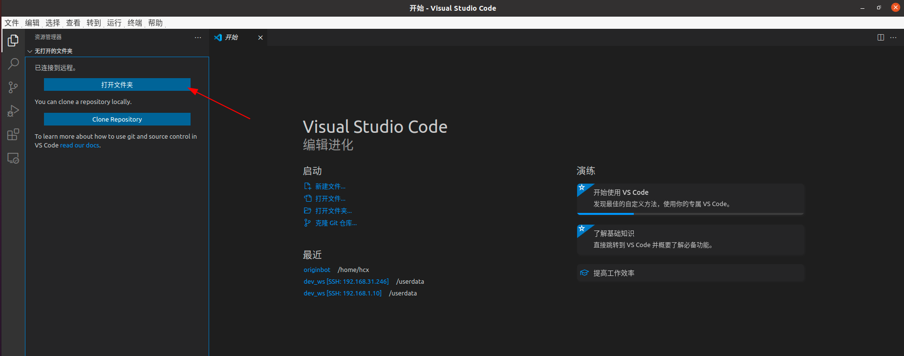The image size is (904, 356).
Task: Open the Explorer view in activity bar
Action: click(13, 41)
